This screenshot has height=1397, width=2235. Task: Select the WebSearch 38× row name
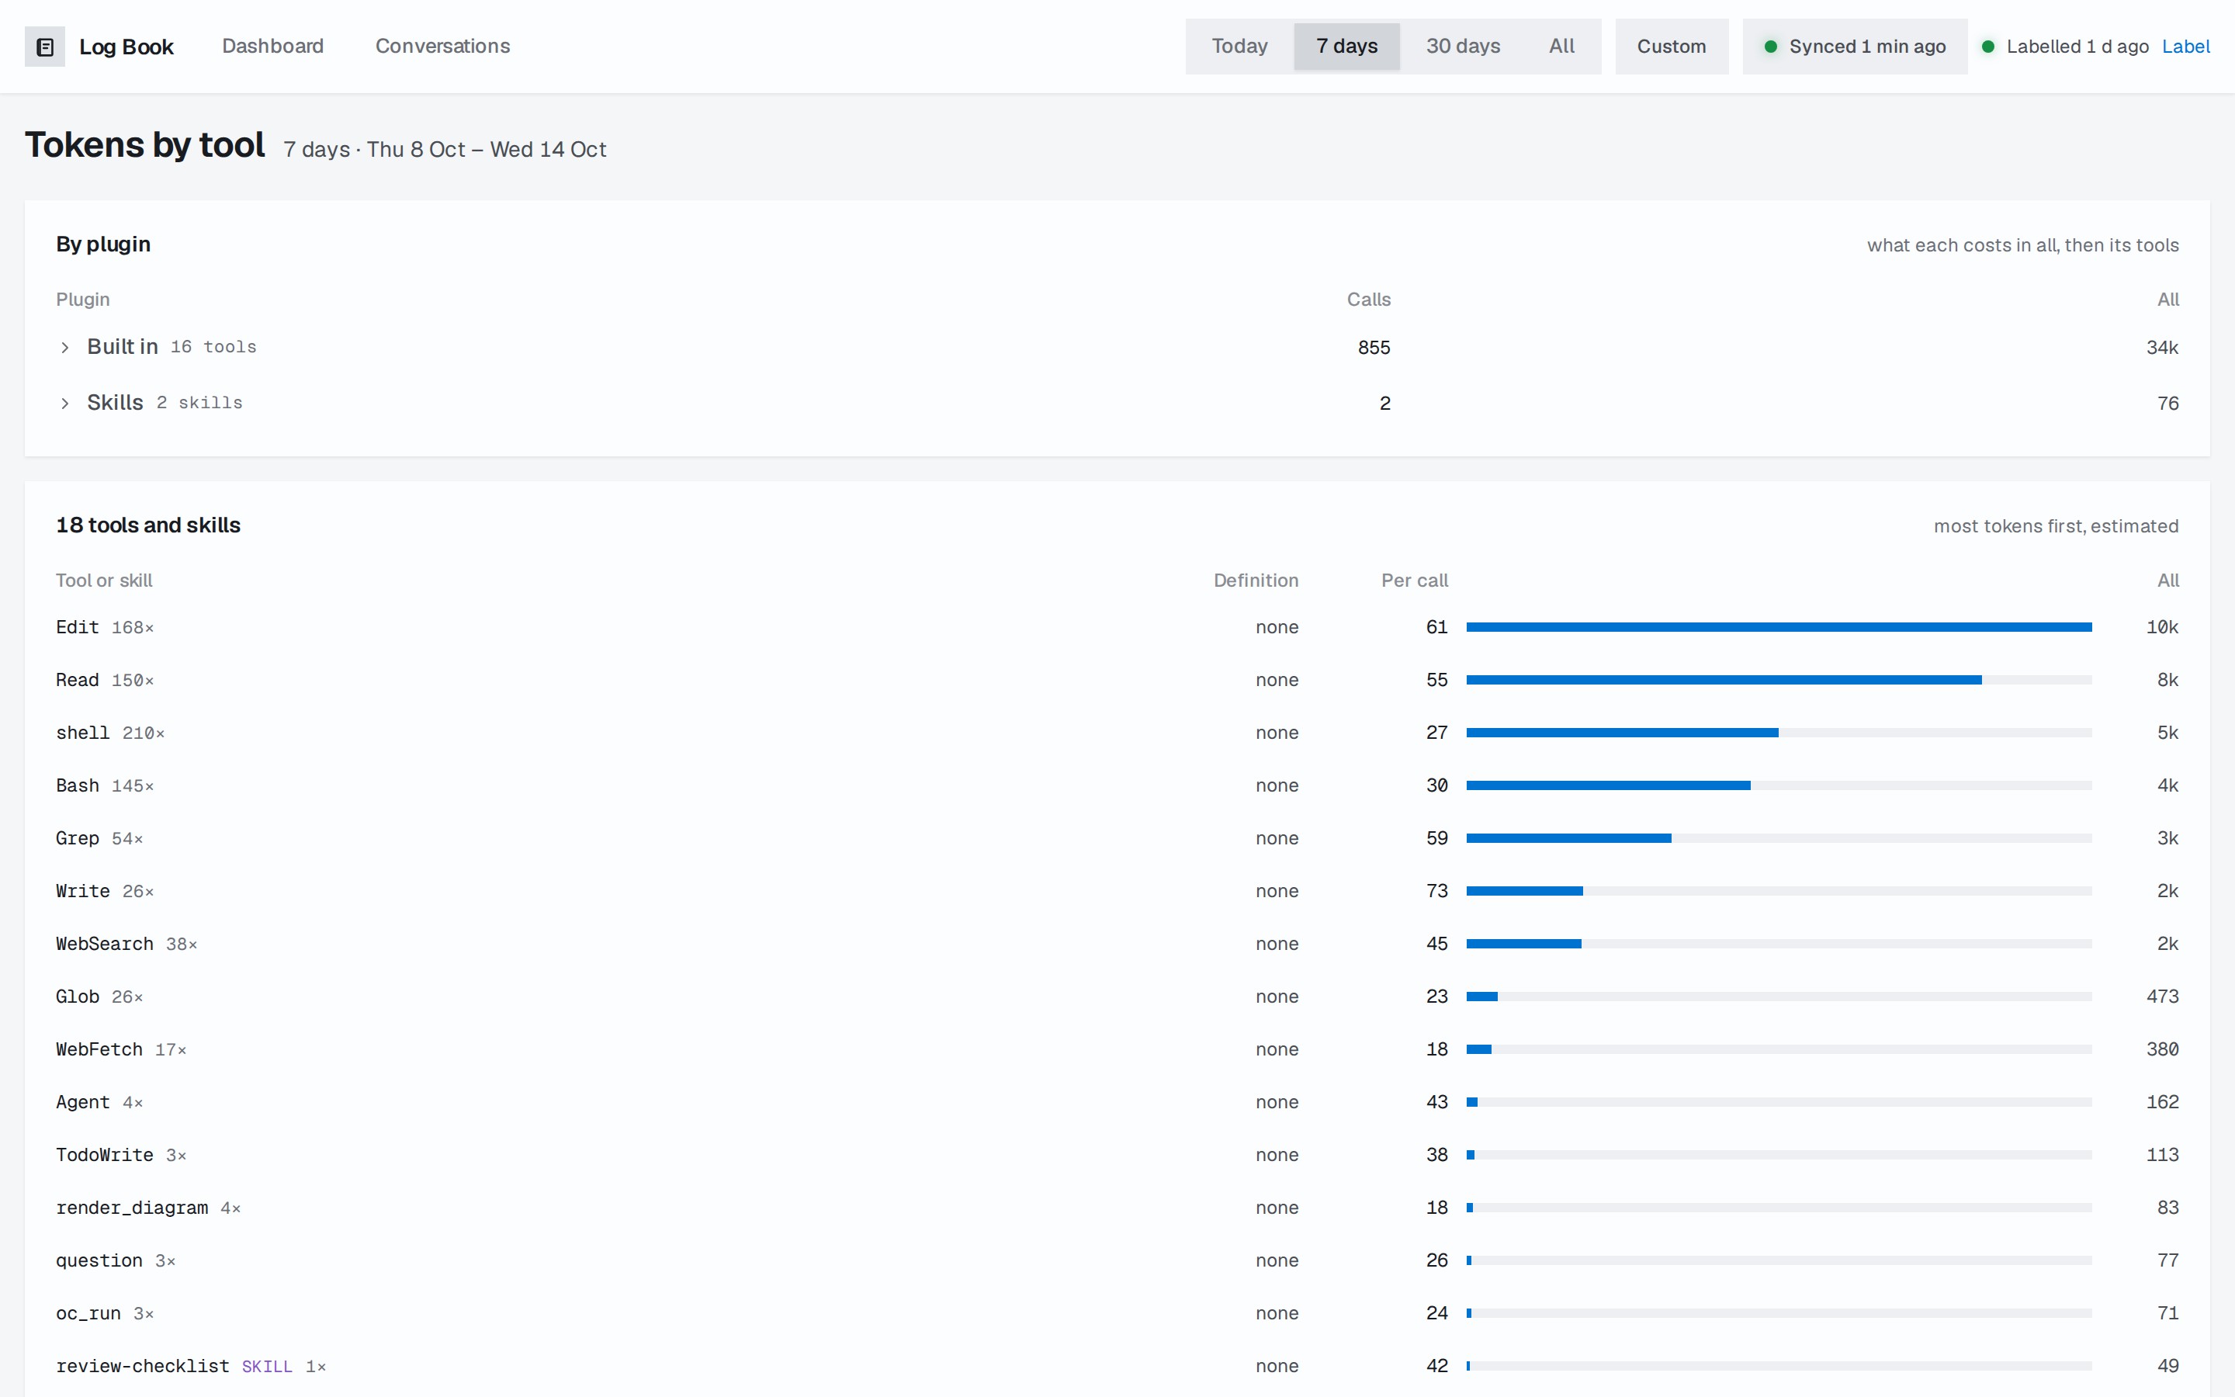pyautogui.click(x=126, y=943)
